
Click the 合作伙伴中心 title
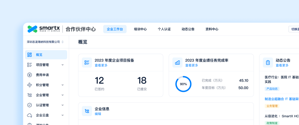click(x=81, y=29)
